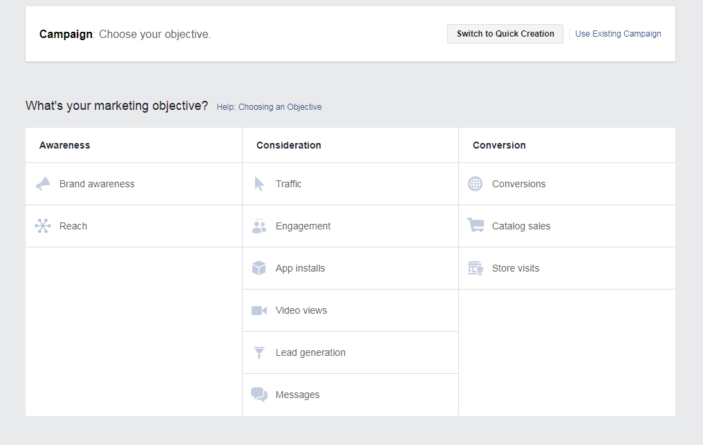Click the Engagement people icon
The width and height of the screenshot is (703, 445).
tap(259, 226)
